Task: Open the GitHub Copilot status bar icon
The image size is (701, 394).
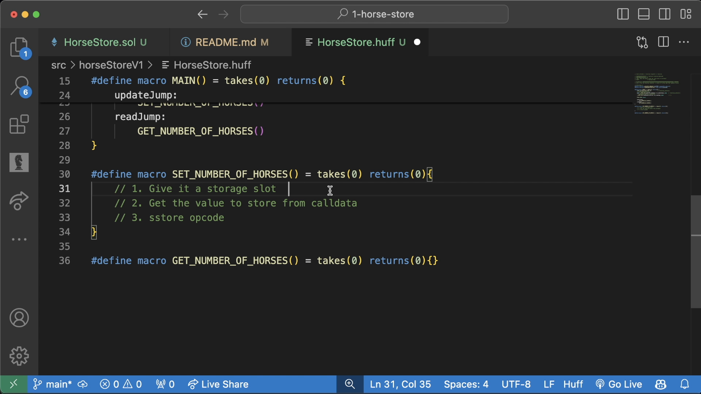Action: 660,384
